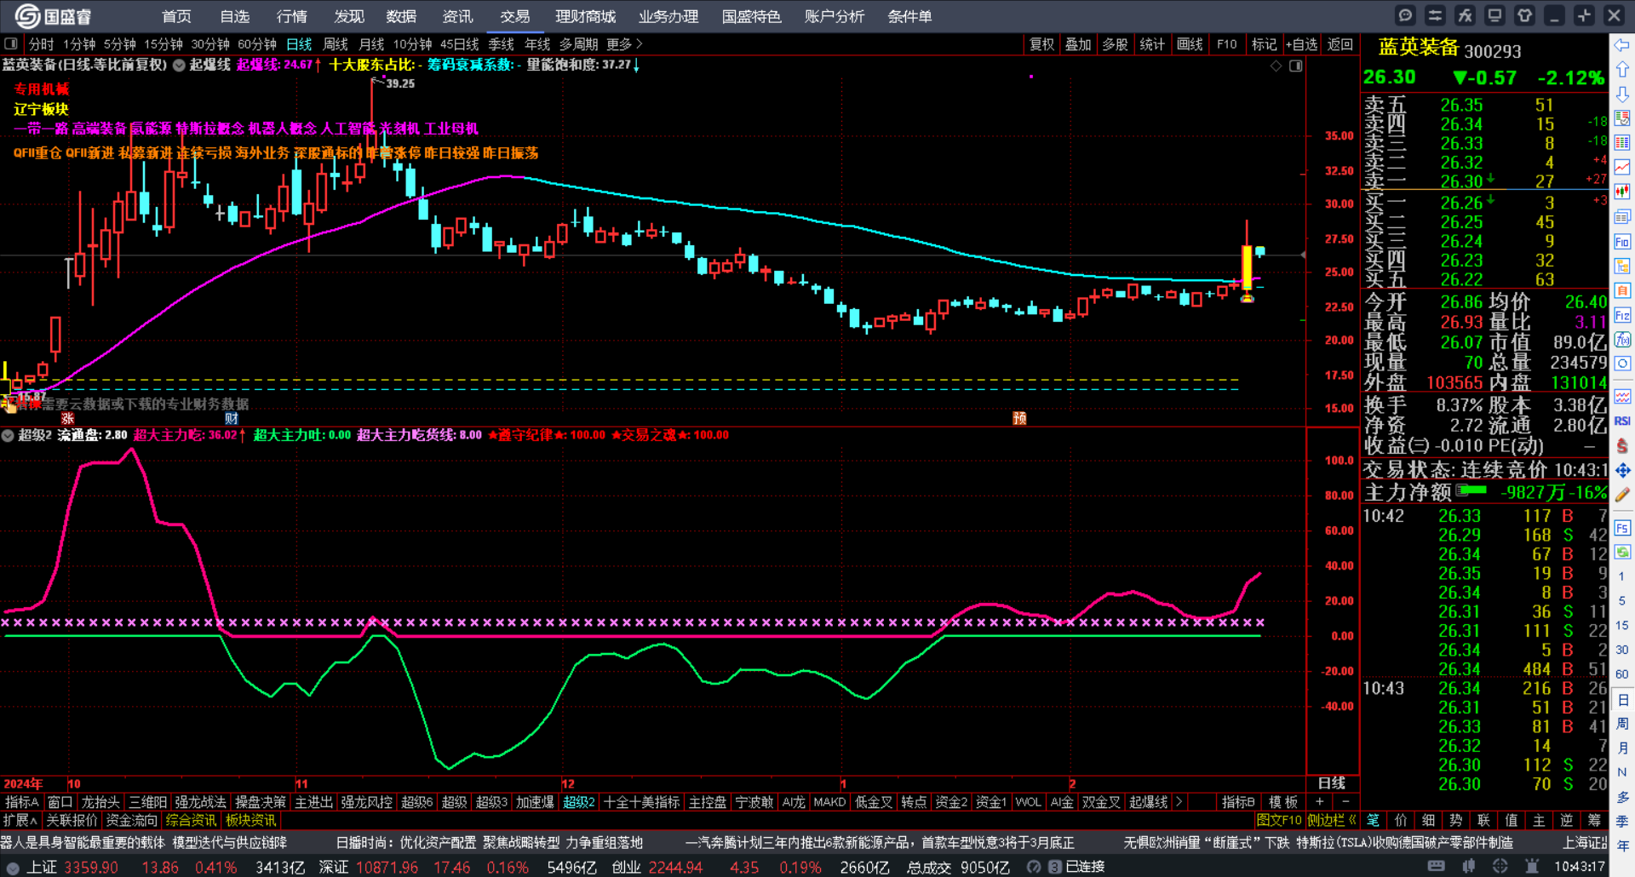Viewport: 1635px width, 877px height.
Task: Select the 60 minute period in right sidebar
Action: 1622,674
